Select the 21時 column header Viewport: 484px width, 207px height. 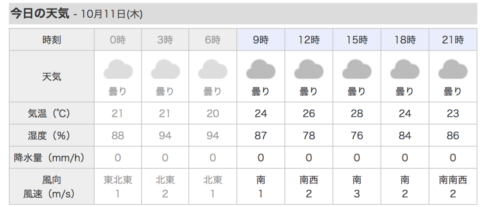(x=453, y=40)
